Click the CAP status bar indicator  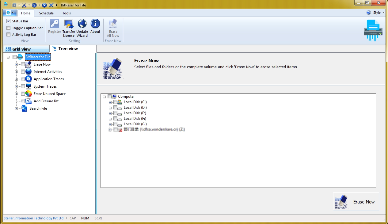(x=73, y=218)
